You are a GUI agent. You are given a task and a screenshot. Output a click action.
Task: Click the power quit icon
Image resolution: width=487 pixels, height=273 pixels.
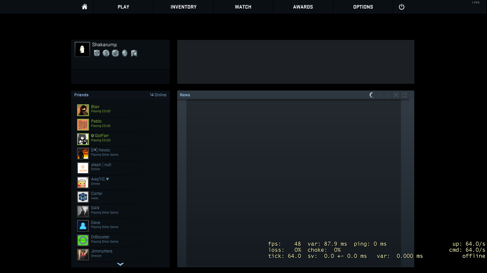tap(402, 7)
